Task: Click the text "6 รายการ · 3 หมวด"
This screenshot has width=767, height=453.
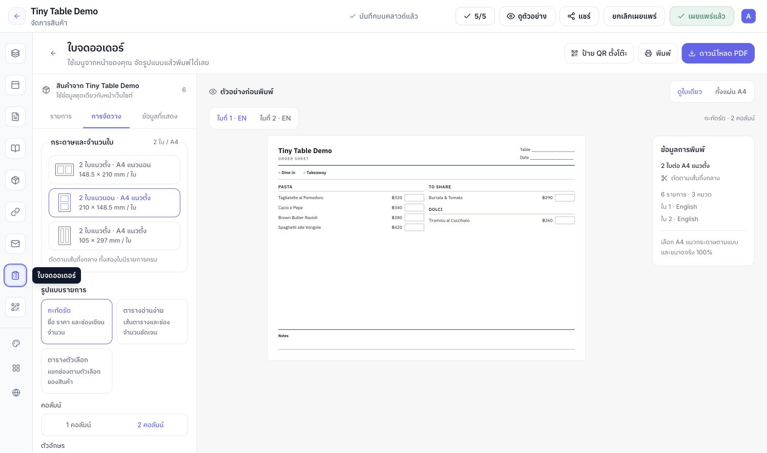Action: point(686,195)
